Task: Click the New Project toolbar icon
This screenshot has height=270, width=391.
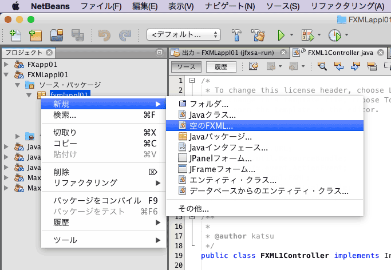Action: pos(35,35)
